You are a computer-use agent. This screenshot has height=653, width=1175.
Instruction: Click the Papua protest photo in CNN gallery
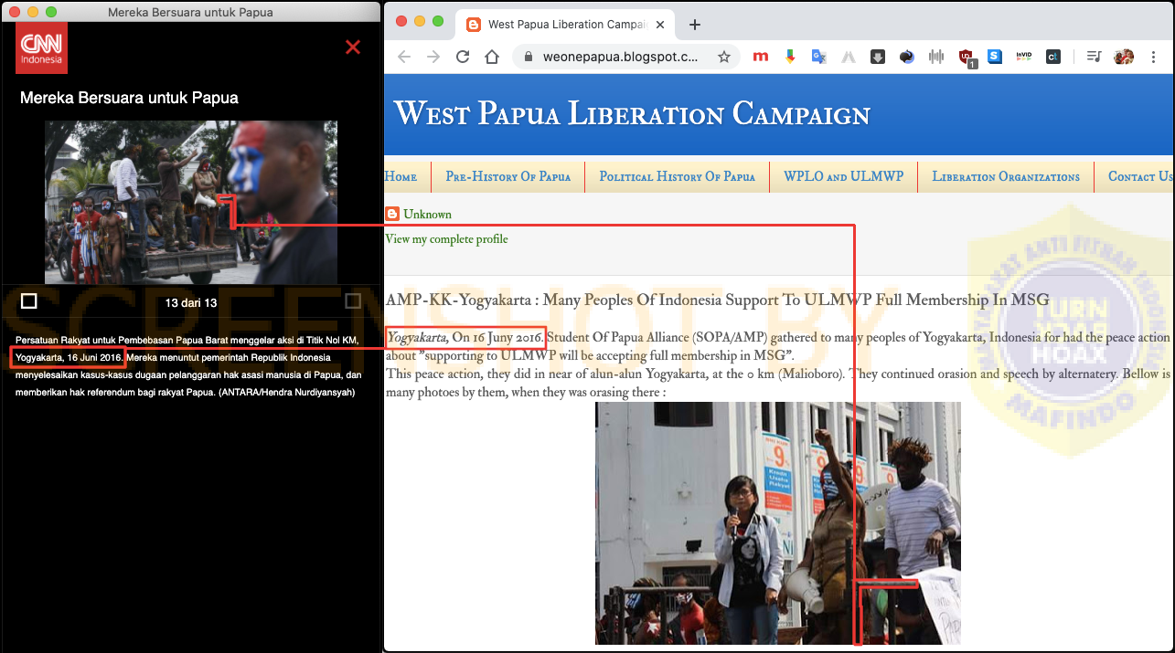pos(191,202)
